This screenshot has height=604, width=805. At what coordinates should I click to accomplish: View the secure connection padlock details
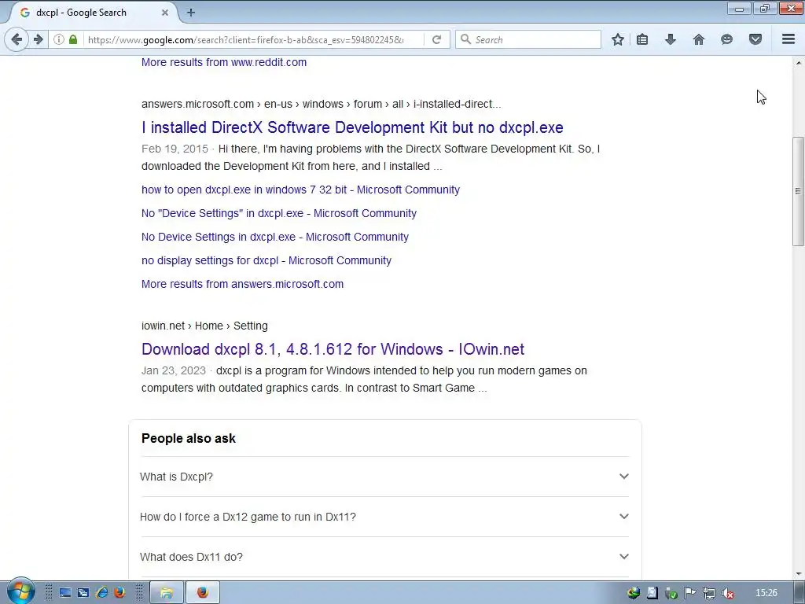tap(73, 39)
